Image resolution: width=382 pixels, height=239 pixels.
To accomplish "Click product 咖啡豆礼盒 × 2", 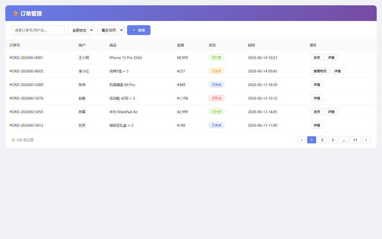I will coord(121,125).
